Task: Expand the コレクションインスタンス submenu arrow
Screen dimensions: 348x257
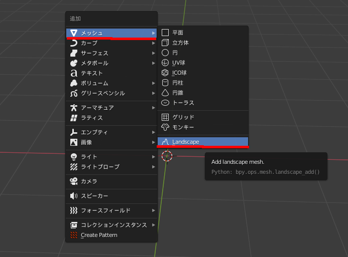Action: click(x=153, y=225)
